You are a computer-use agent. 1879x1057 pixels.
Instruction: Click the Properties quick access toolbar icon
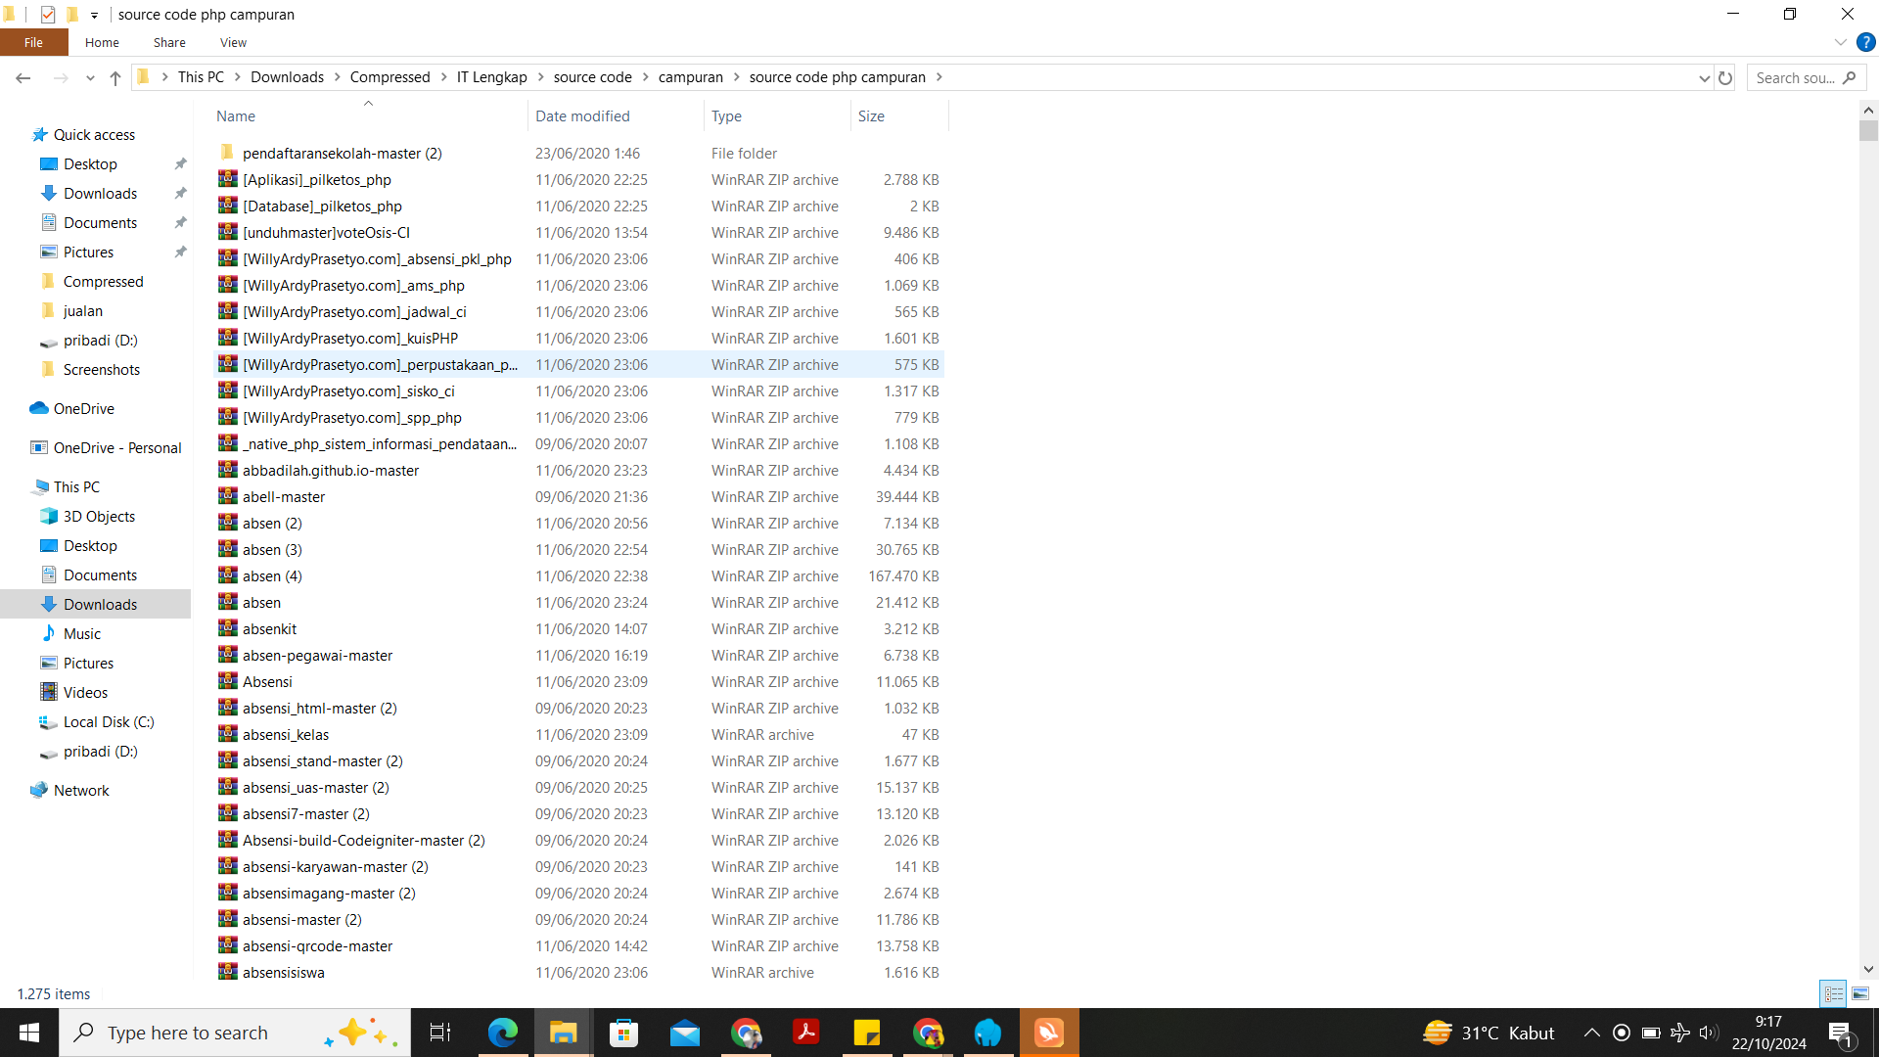(48, 15)
